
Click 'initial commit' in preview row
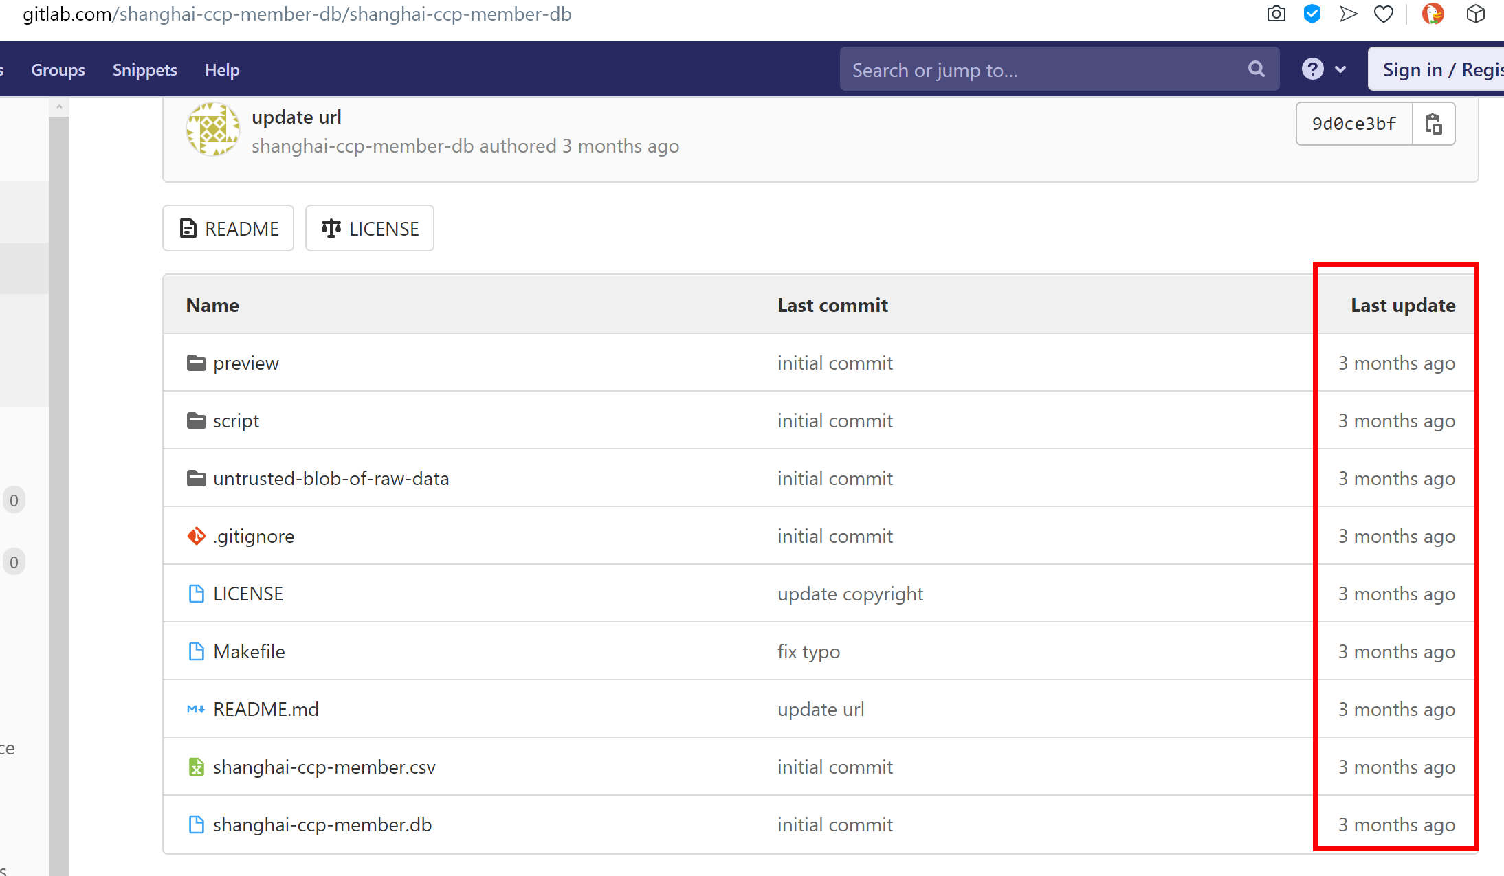coord(835,363)
